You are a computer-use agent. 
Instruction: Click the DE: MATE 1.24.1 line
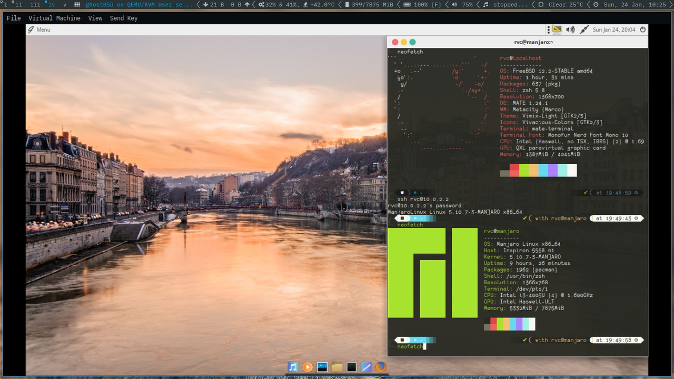pyautogui.click(x=524, y=103)
